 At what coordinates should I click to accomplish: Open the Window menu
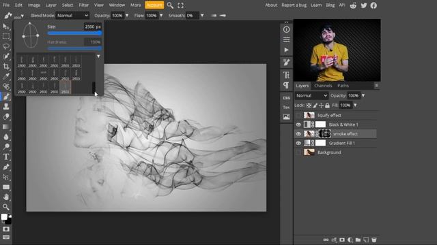click(x=117, y=5)
